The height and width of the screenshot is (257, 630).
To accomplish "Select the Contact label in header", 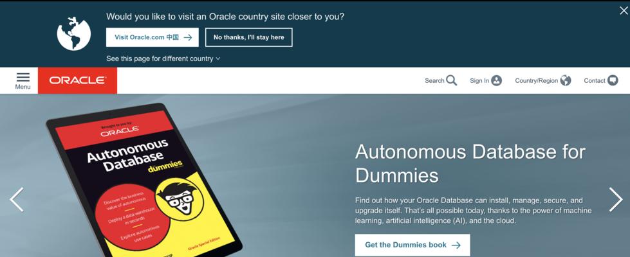I will point(594,80).
